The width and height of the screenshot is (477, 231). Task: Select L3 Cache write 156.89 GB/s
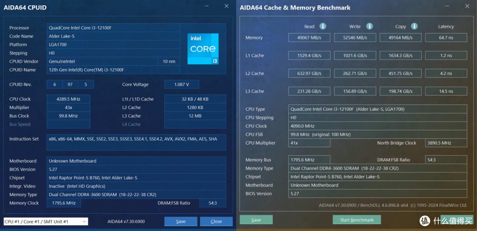(355, 91)
